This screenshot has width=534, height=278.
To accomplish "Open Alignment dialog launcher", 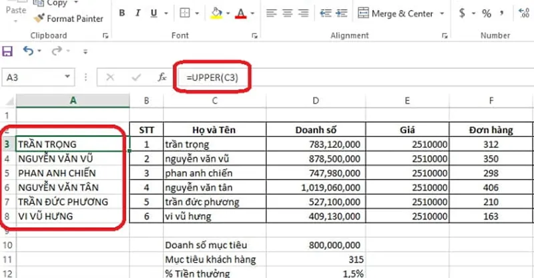I will point(445,35).
